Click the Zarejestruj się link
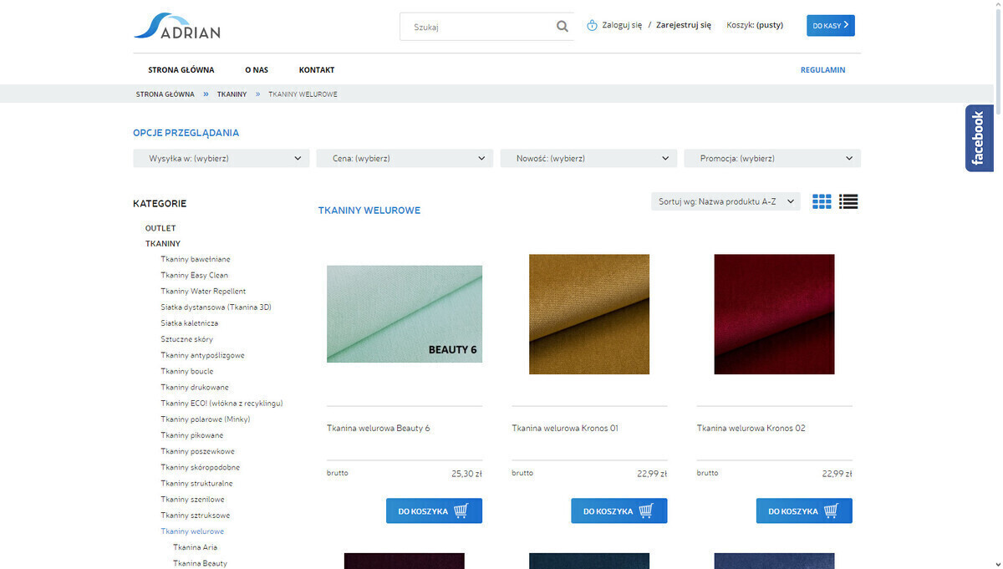Viewport: 1003px width, 569px height. [x=684, y=25]
